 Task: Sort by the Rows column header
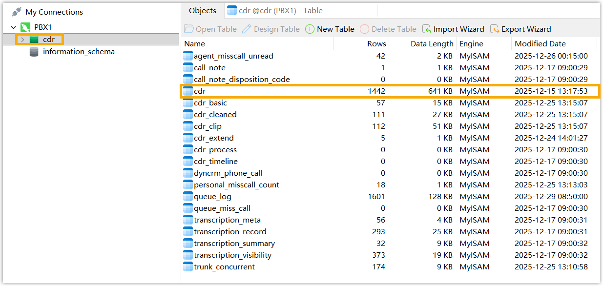(x=361, y=44)
